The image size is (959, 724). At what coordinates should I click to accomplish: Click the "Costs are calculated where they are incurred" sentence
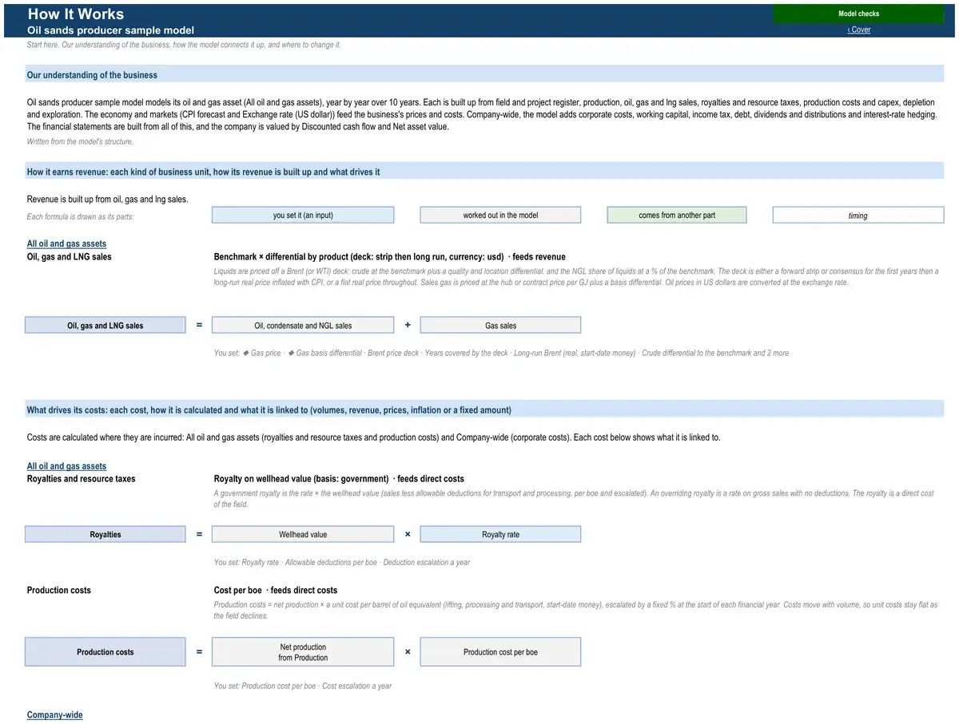click(373, 437)
